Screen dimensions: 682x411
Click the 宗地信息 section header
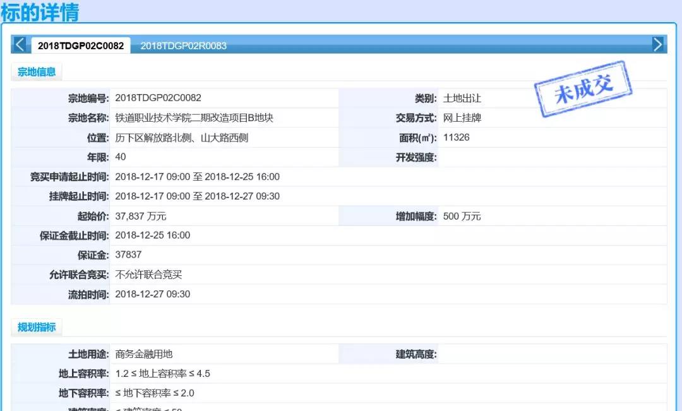[37, 72]
